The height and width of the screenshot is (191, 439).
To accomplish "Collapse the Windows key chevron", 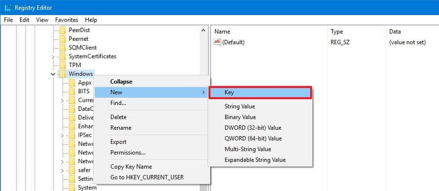I will tap(53, 74).
